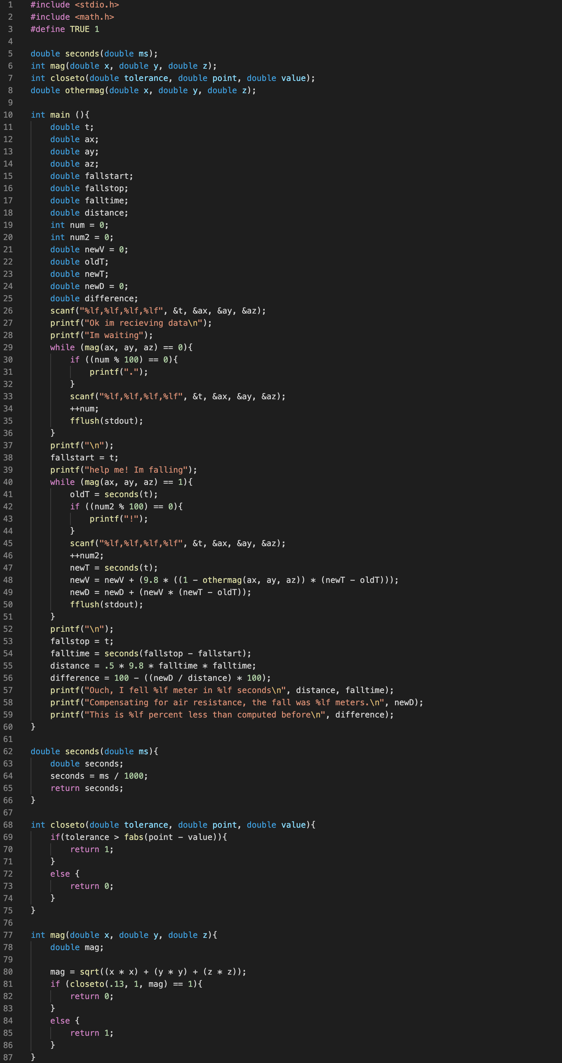Click 'if ((num % 100) == 0){' line
The width and height of the screenshot is (562, 1063).
coord(124,359)
